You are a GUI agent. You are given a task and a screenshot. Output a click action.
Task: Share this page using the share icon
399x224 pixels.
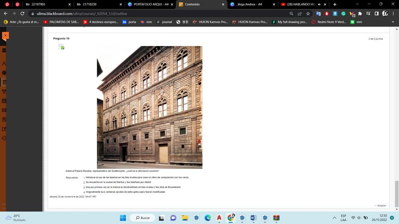pos(300,13)
